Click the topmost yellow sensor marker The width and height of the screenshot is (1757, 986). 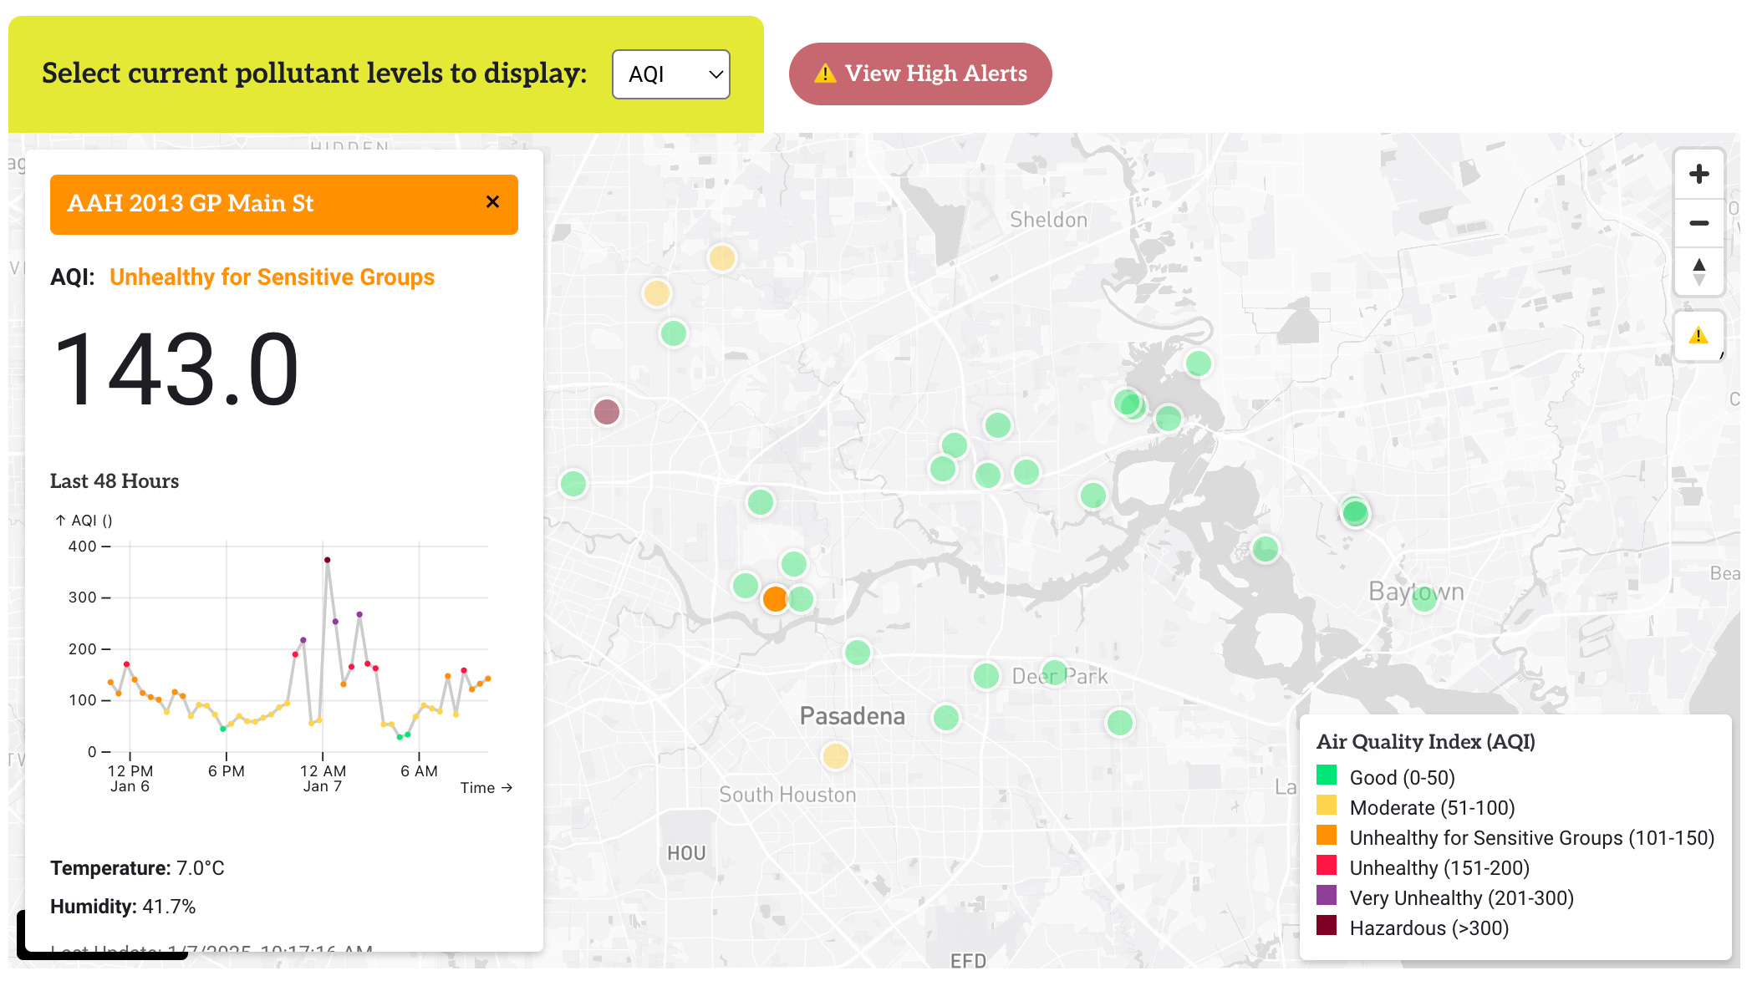(x=721, y=257)
